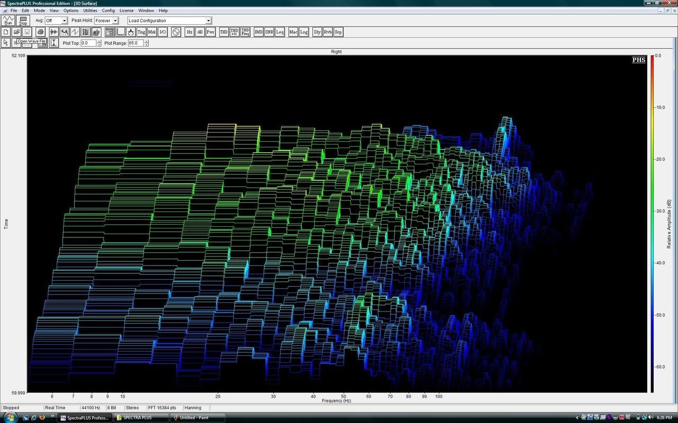The image size is (678, 423).
Task: Click the Print icon in toolbar
Action: (x=40, y=32)
